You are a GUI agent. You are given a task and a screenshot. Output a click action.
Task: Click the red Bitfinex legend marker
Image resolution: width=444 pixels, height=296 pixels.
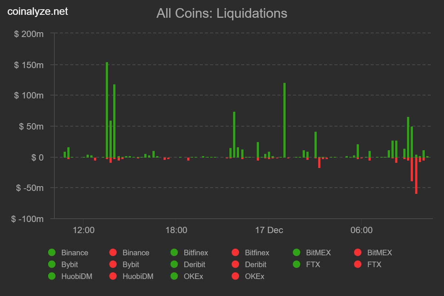[235, 253]
